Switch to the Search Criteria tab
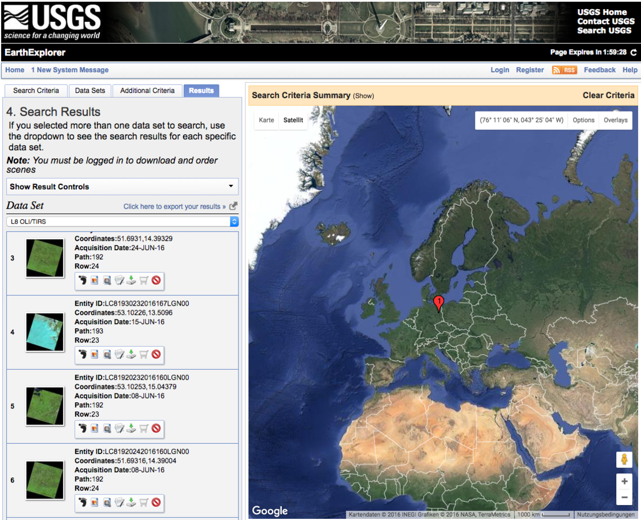The image size is (641, 520). pyautogui.click(x=36, y=90)
